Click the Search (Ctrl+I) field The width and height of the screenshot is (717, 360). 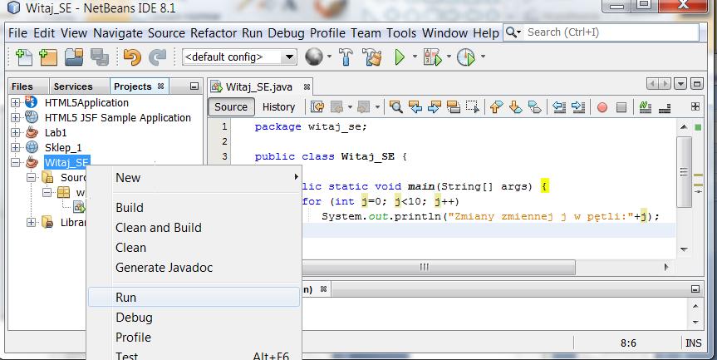tap(611, 32)
